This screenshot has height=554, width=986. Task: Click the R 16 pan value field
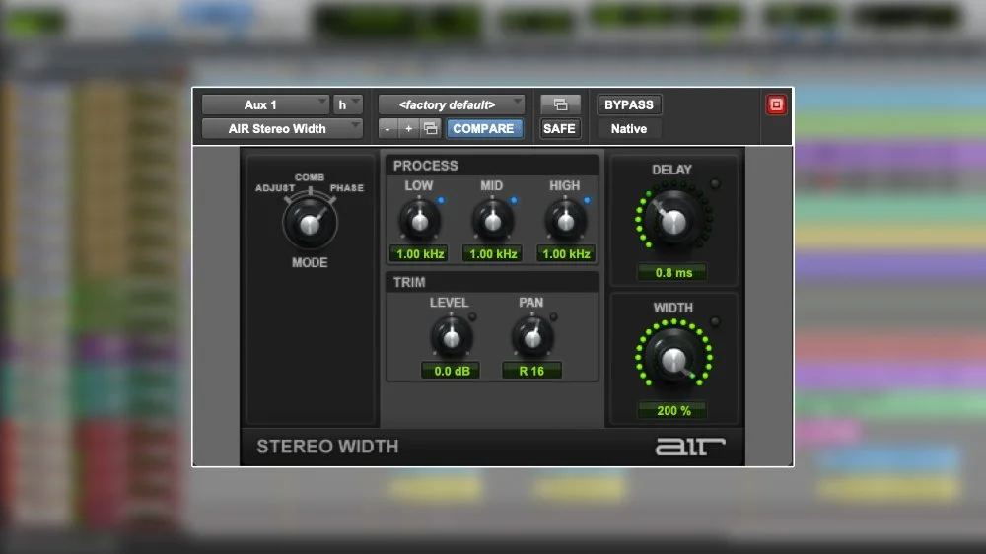(531, 371)
